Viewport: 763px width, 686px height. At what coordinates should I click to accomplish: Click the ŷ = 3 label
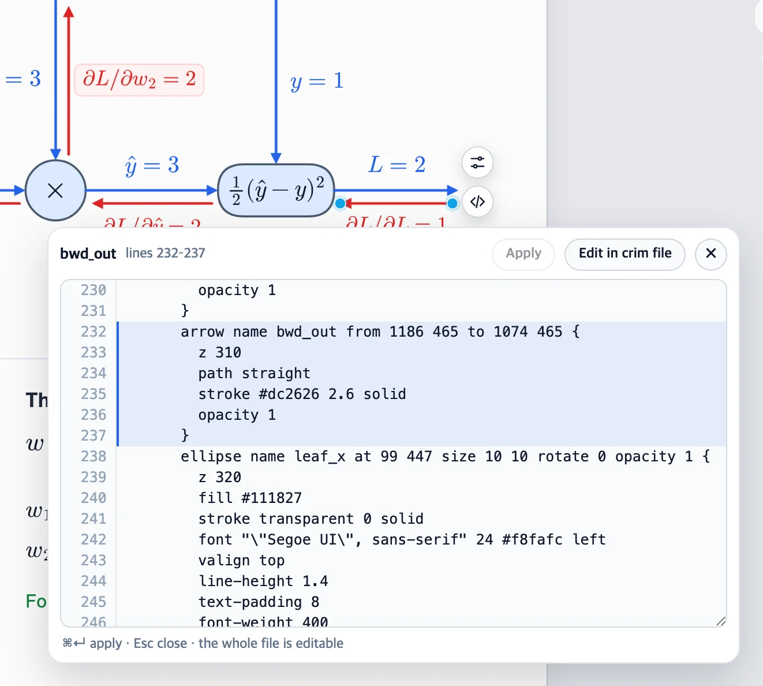click(152, 166)
